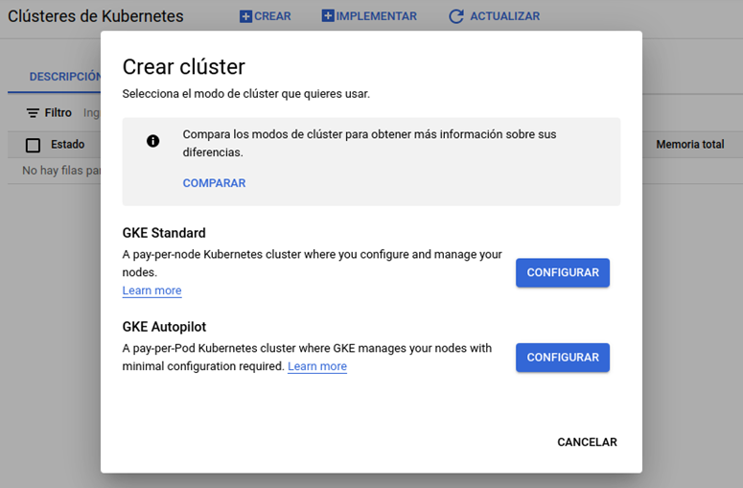
Task: Click the refresh arrow icon for ACTUALIZAR
Action: [x=455, y=16]
